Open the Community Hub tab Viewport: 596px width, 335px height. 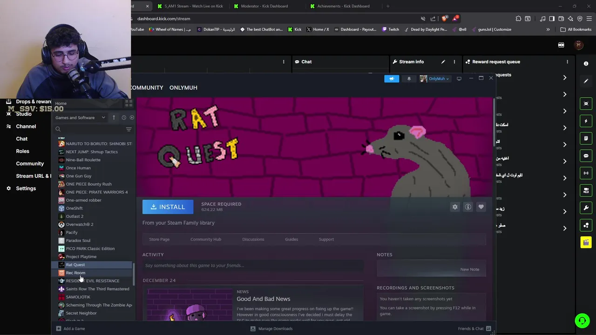206,239
